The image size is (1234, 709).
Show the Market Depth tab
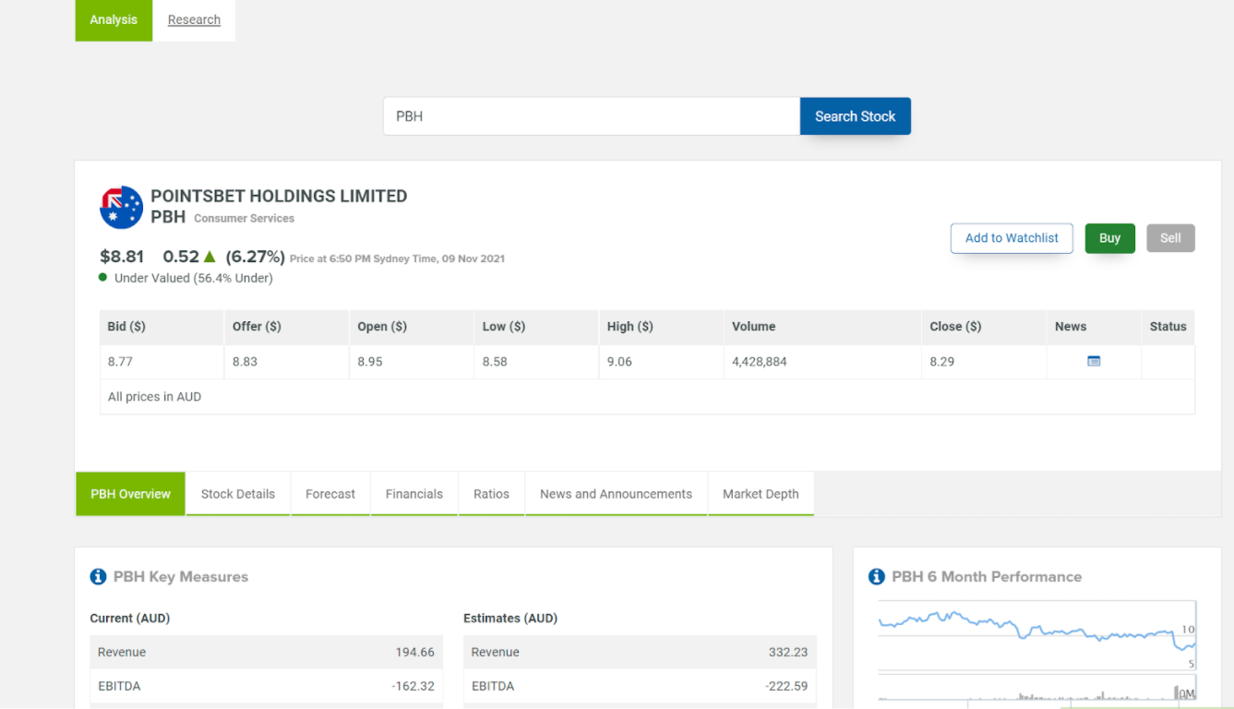click(761, 494)
